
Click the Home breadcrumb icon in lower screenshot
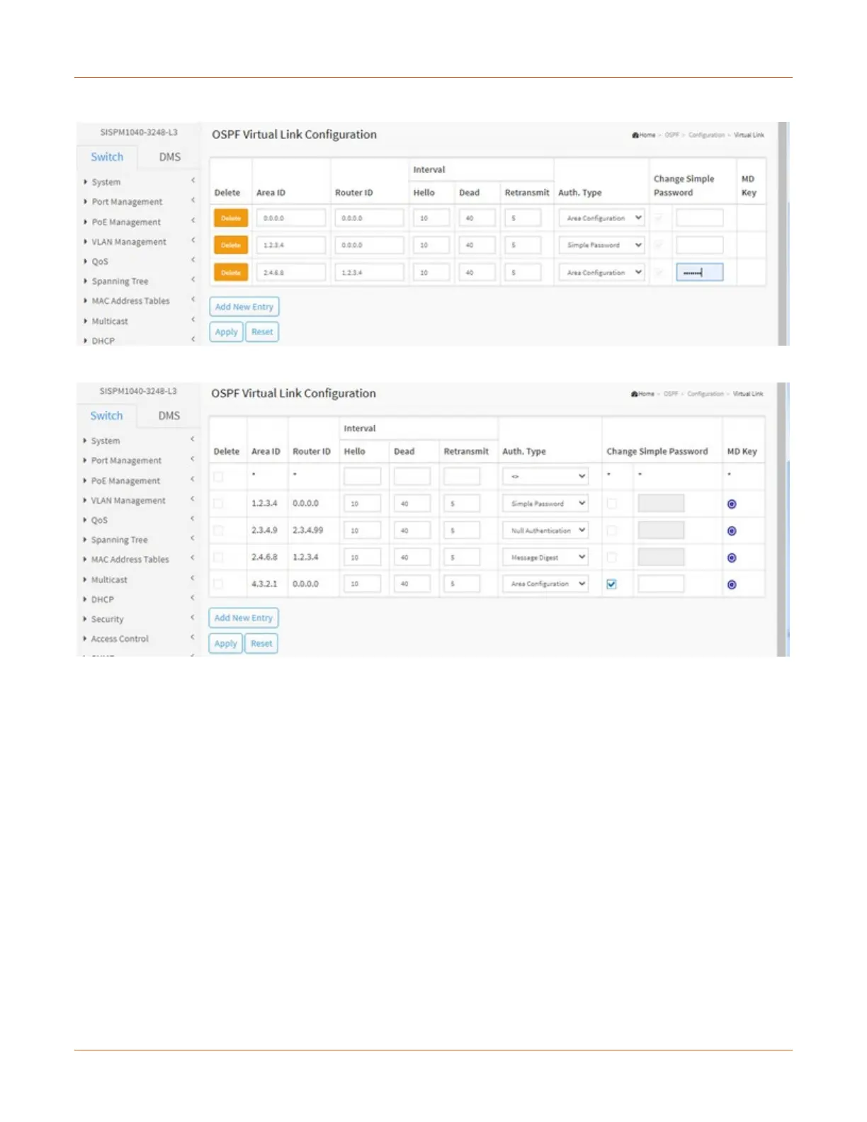635,394
